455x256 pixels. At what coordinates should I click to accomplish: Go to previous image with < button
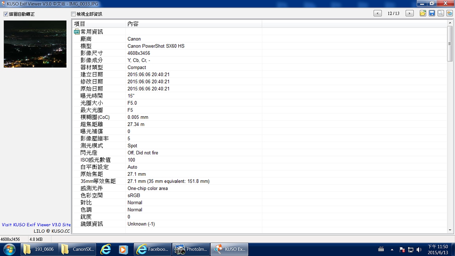coord(378,13)
